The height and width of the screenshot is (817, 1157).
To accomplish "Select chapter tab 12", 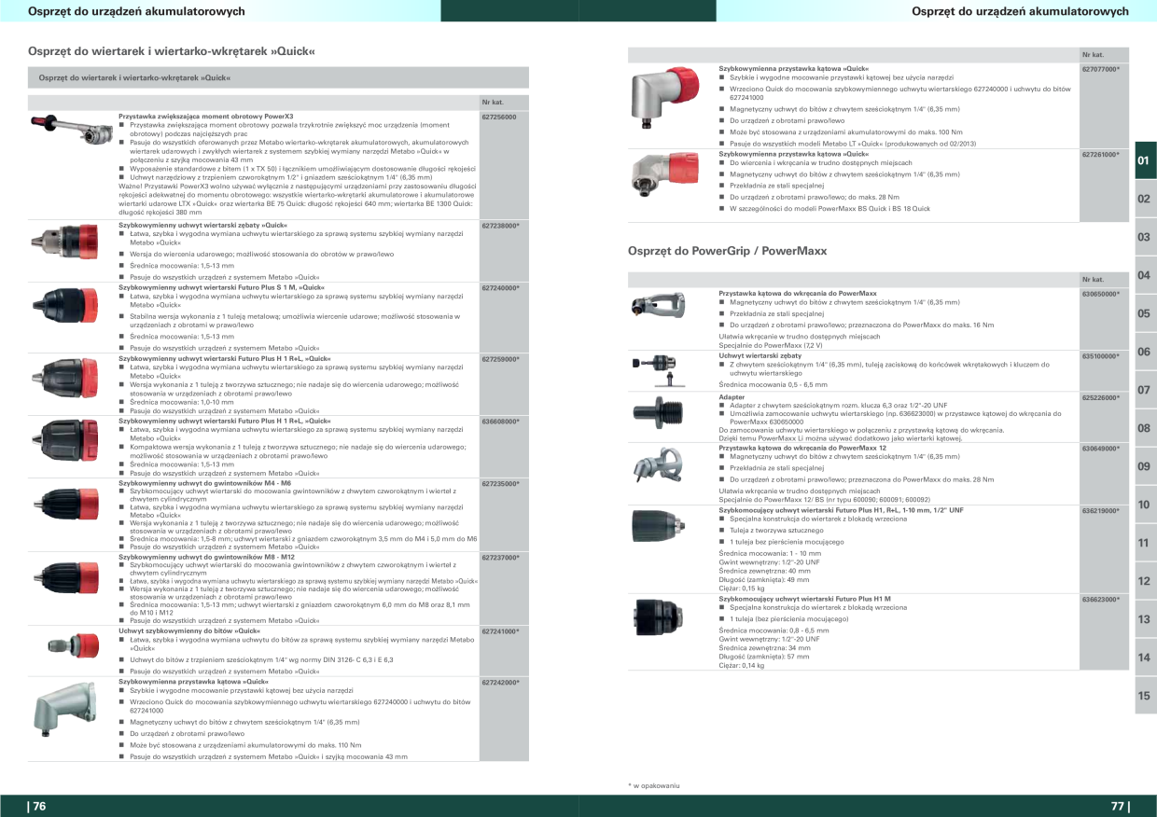I will pos(1145,582).
